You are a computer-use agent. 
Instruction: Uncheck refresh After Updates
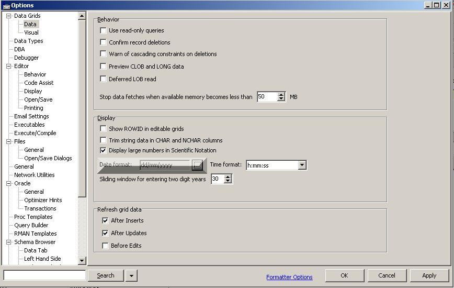(x=106, y=233)
